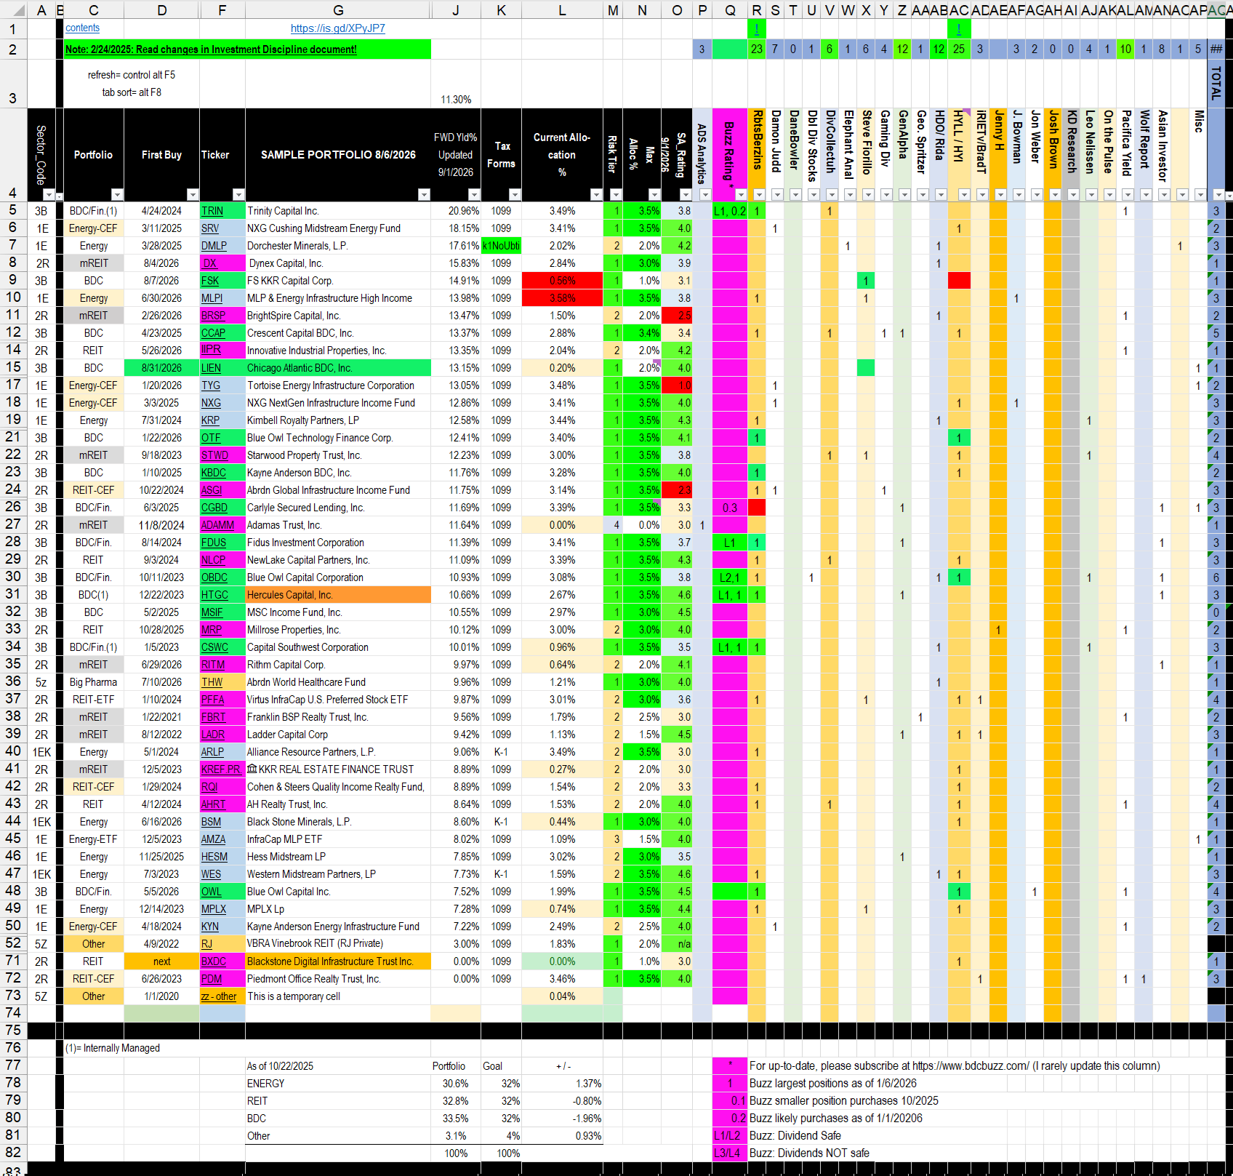Click the red allocation cell for FSK

[x=562, y=281]
